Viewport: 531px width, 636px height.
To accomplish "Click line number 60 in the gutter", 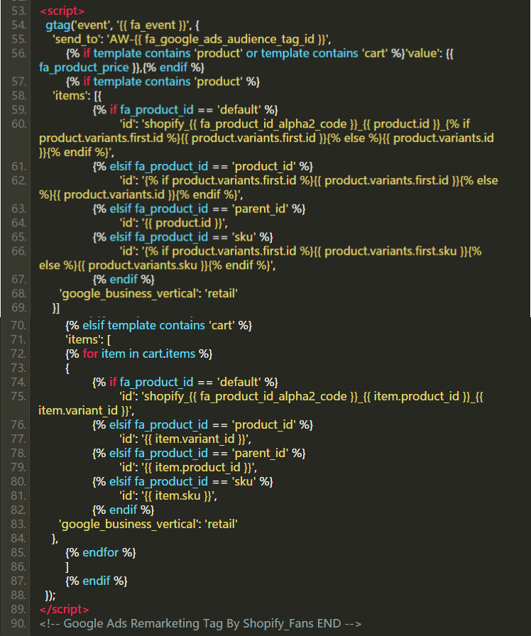I will (x=18, y=124).
